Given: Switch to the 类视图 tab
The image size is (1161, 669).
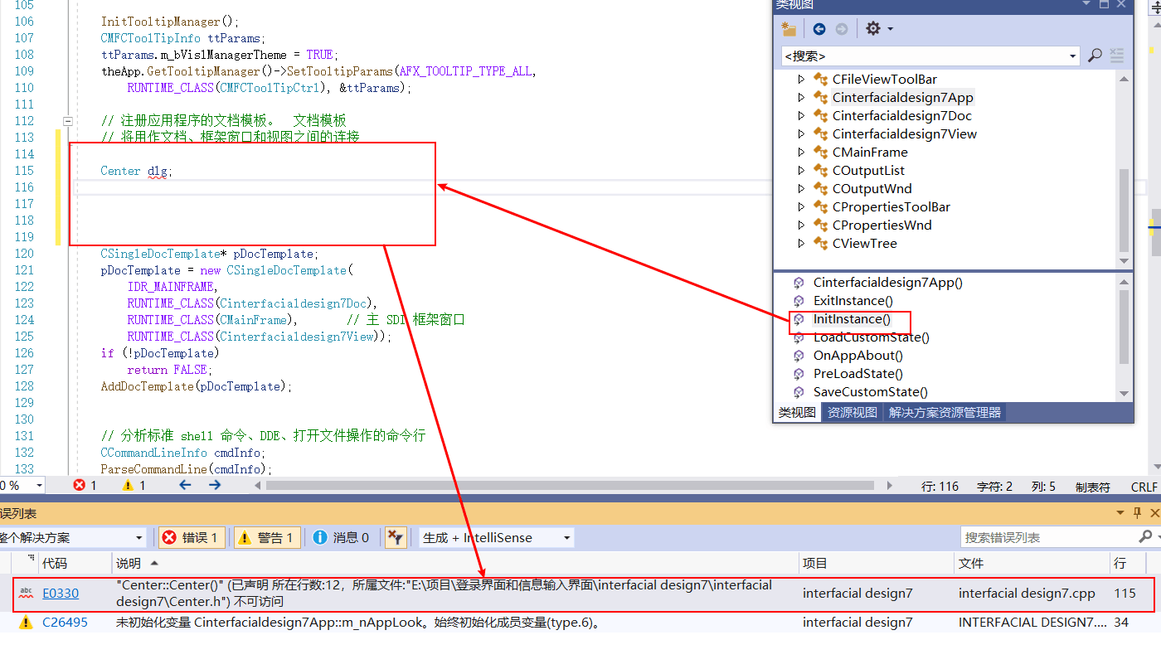Looking at the screenshot, I should click(797, 412).
